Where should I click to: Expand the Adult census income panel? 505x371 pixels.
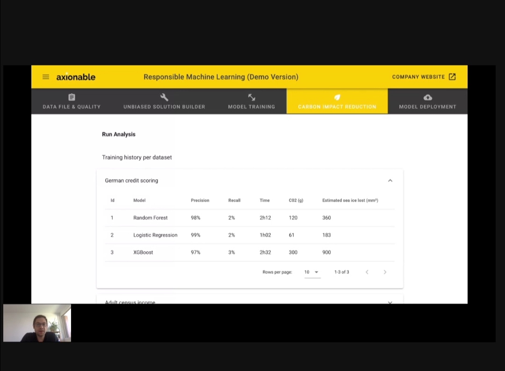click(x=390, y=302)
